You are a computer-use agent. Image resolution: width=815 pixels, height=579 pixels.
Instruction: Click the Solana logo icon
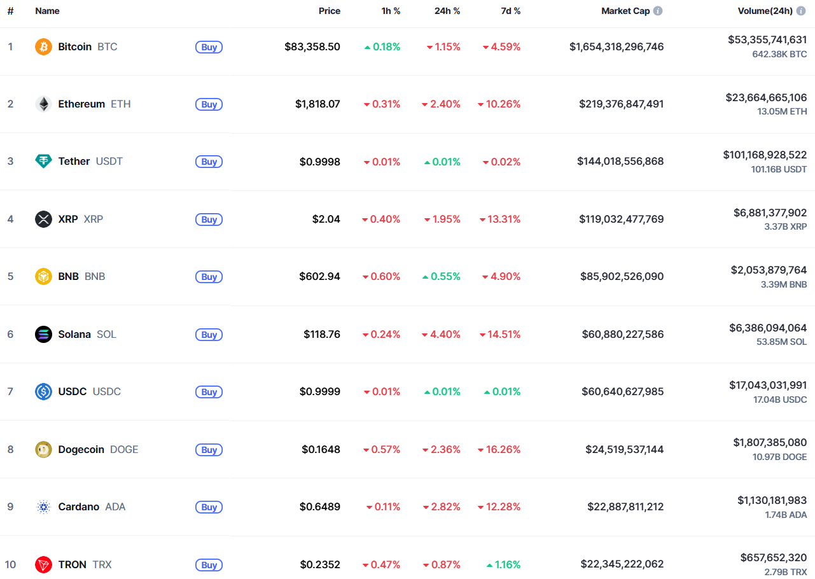[43, 335]
